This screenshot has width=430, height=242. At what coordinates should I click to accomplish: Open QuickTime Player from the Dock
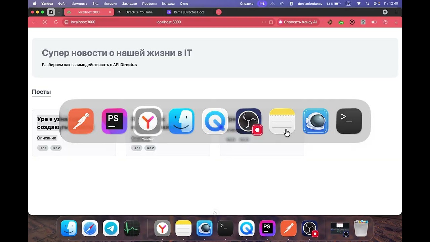tap(247, 229)
